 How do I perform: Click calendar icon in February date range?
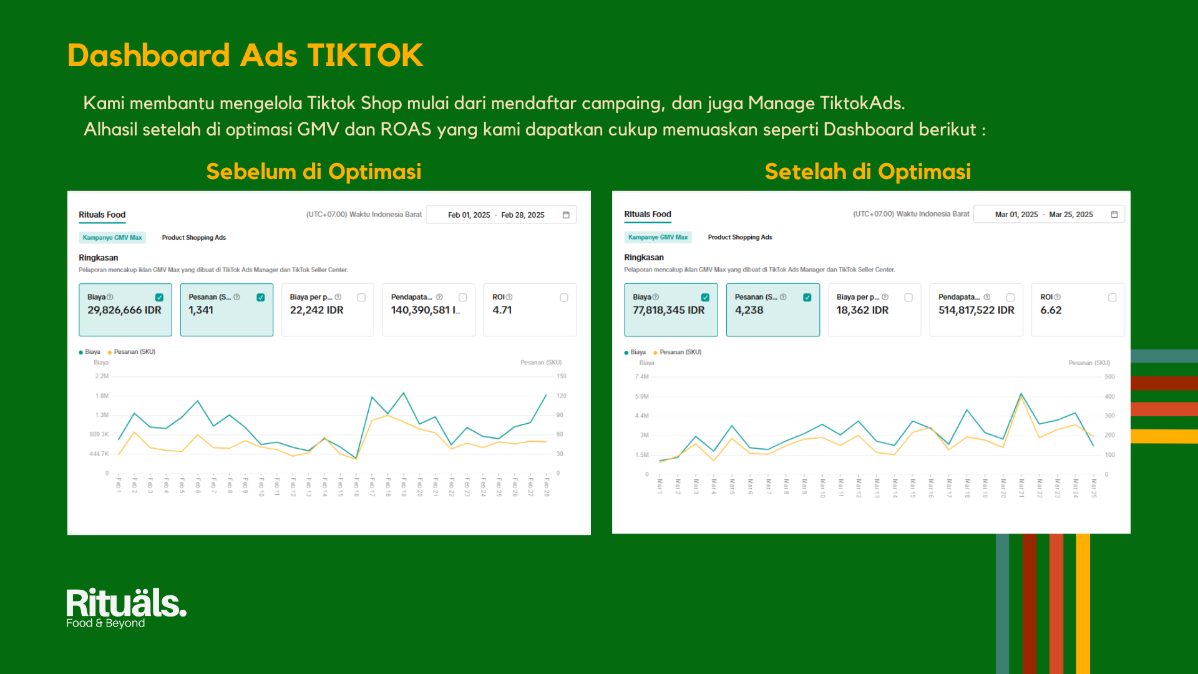coord(566,215)
